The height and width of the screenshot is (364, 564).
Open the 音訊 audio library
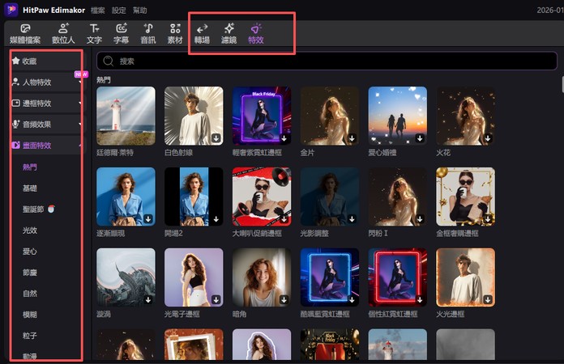148,33
